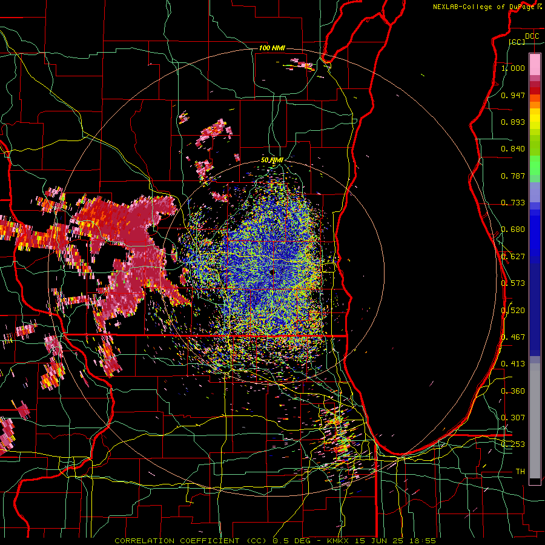This screenshot has height=545, width=545.
Task: Click the 0.947 legend value
Action: pos(513,95)
